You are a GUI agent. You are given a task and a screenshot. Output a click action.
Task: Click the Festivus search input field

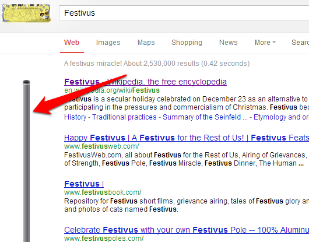184,13
